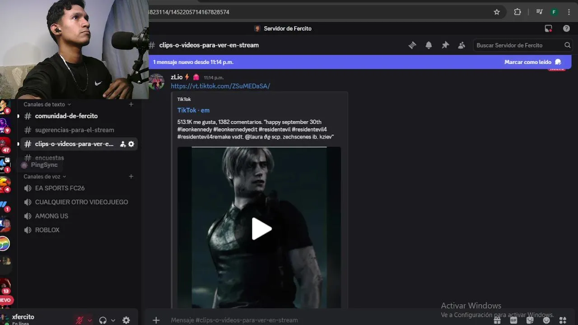Open notification settings bell icon
Viewport: 578px width, 325px height.
pyautogui.click(x=429, y=45)
